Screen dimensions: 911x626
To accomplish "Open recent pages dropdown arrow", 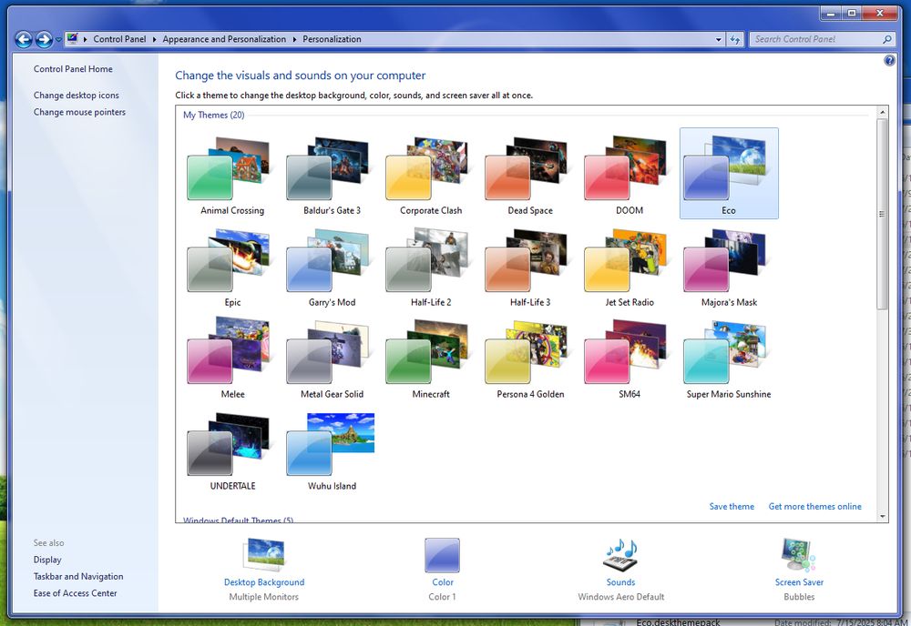I will (x=58, y=39).
